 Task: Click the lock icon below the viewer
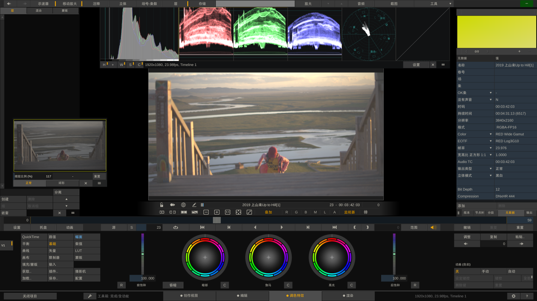pos(161,205)
